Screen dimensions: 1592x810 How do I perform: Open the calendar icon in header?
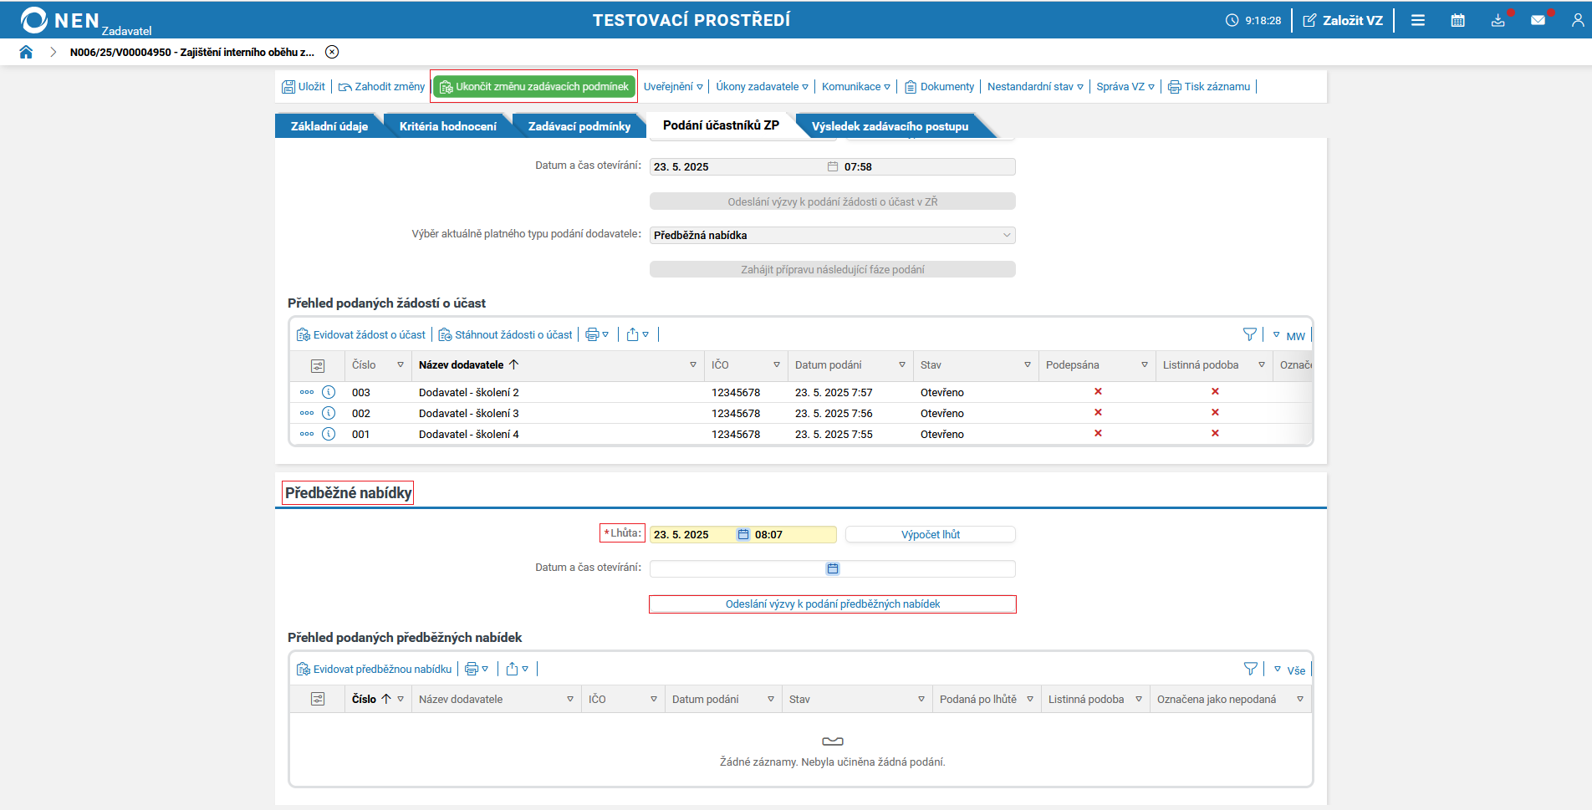pyautogui.click(x=1458, y=20)
